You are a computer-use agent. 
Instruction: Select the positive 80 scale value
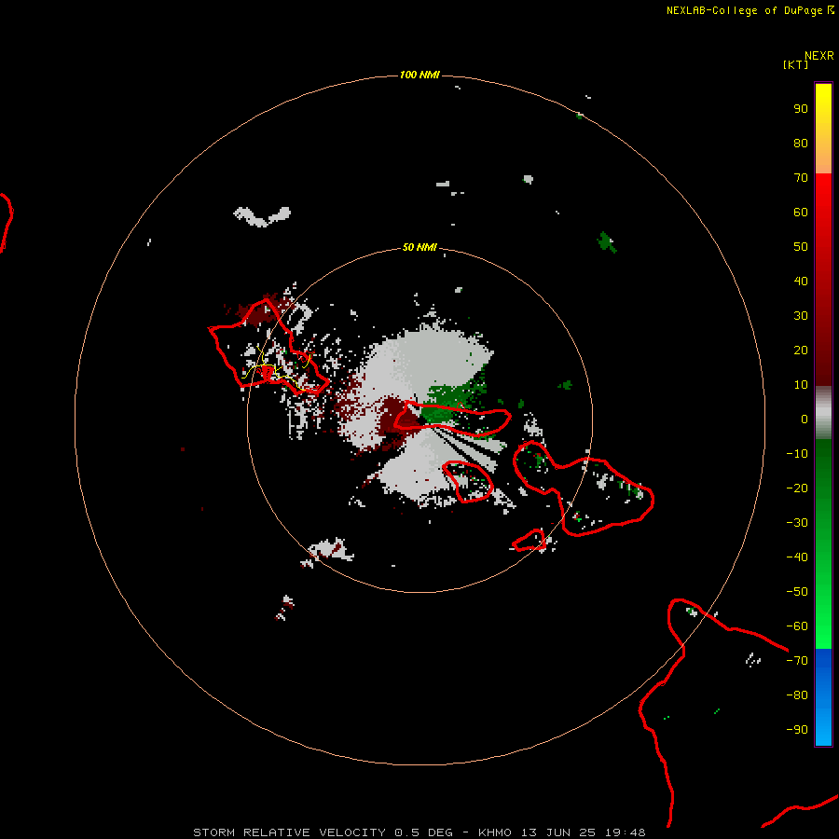(801, 144)
